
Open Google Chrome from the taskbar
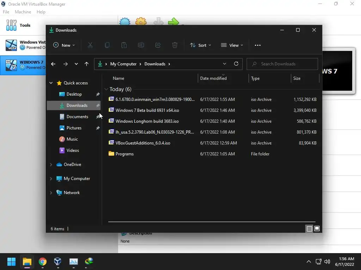(43, 262)
